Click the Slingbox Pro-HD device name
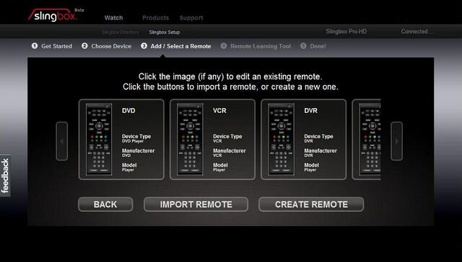This screenshot has height=262, width=462. (x=346, y=32)
